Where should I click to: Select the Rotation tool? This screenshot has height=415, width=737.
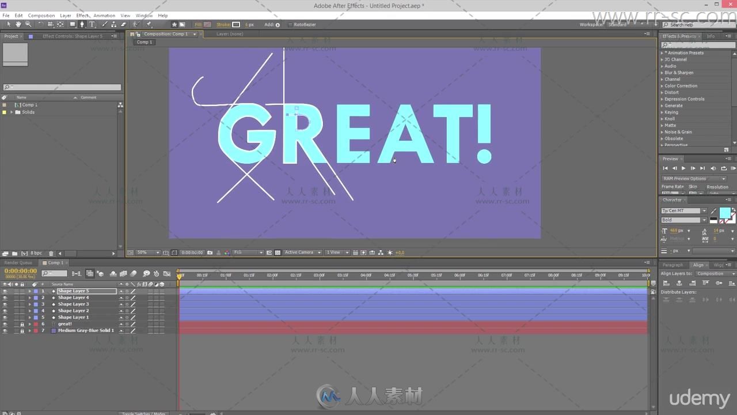tap(40, 24)
